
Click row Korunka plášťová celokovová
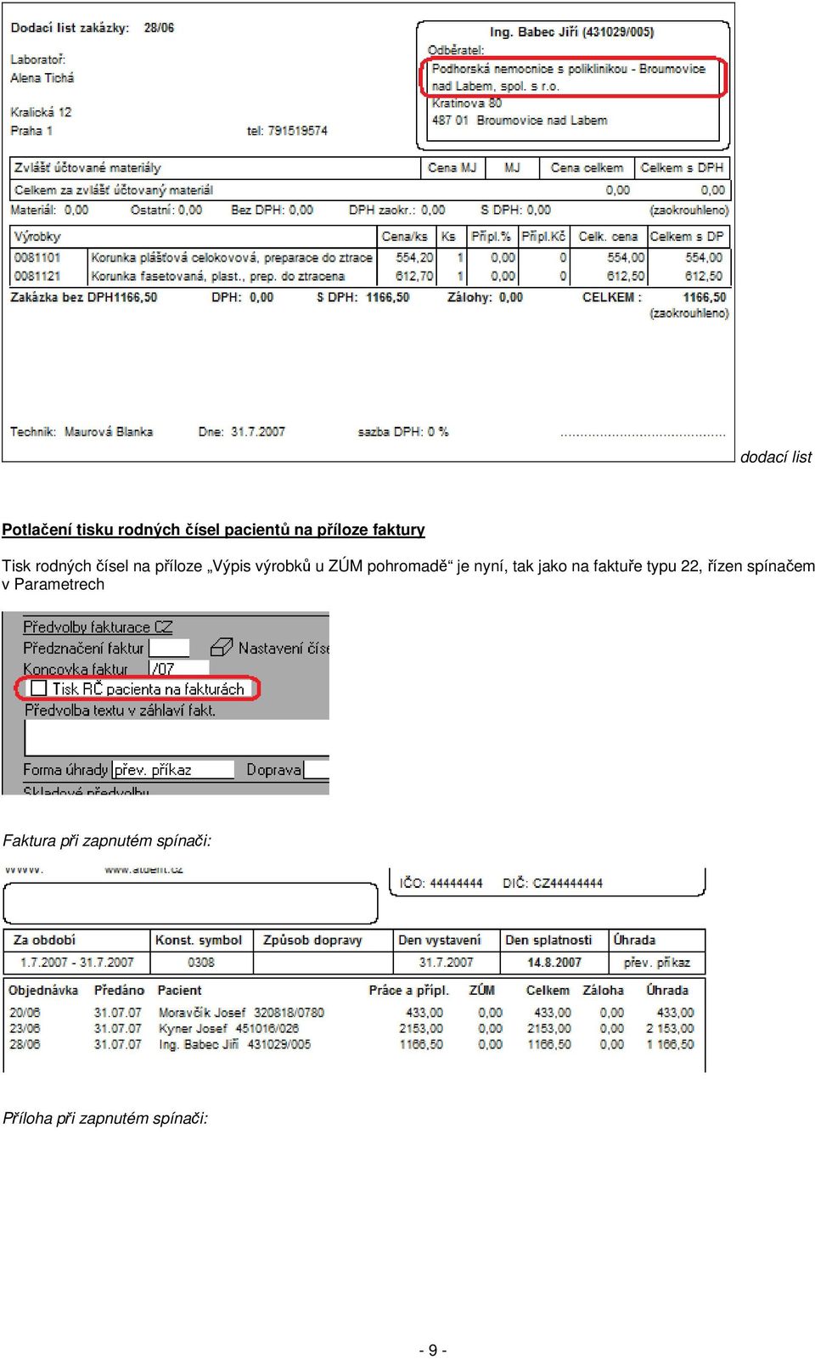(x=231, y=257)
